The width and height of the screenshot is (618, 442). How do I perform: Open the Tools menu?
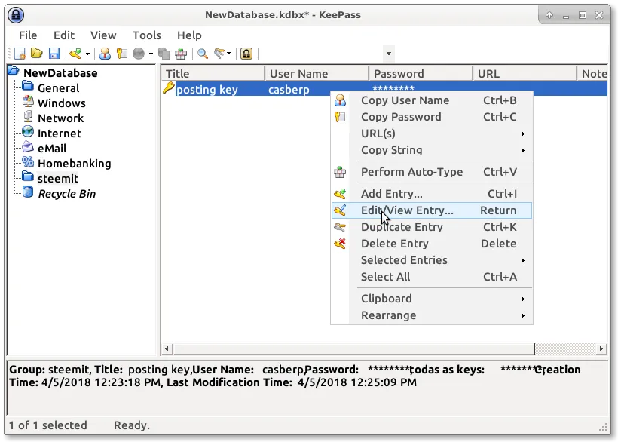[x=146, y=35]
